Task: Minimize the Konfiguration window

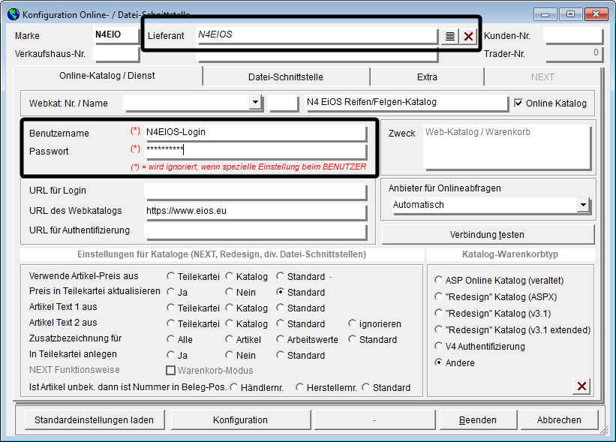Action: (545, 14)
